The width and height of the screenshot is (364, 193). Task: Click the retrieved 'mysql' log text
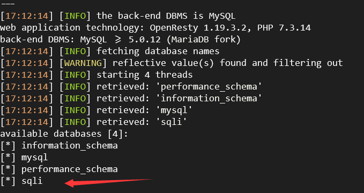174,110
